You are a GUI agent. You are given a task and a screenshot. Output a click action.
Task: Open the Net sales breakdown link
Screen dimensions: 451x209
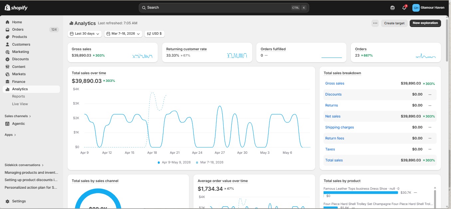pos(333,116)
